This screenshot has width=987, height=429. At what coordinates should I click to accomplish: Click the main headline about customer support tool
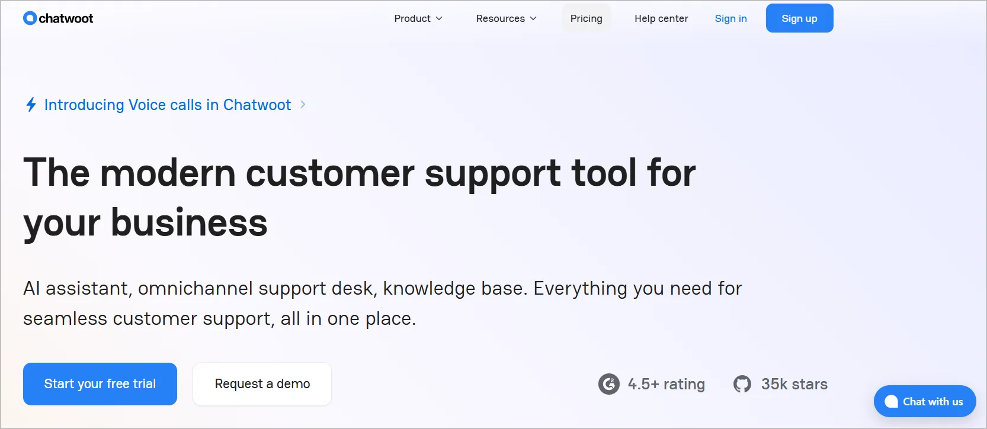359,198
